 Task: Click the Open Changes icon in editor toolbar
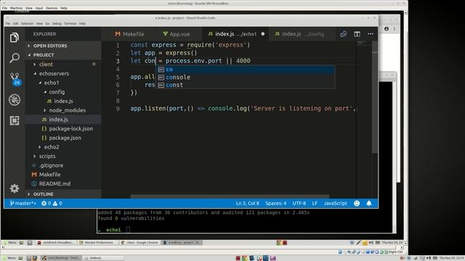pyautogui.click(x=344, y=34)
